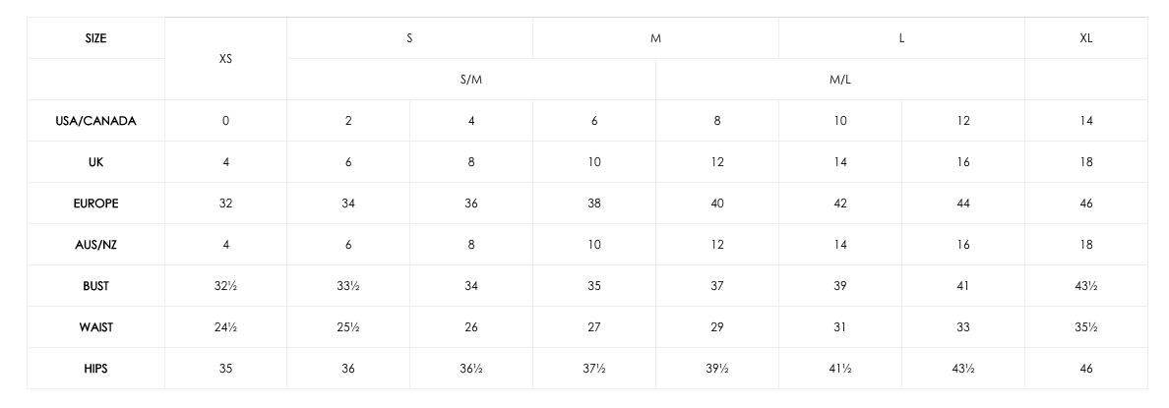This screenshot has width=1169, height=408.
Task: Click the USA/CANADA row label
Action: point(95,121)
